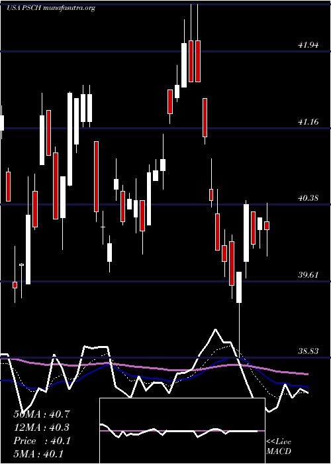Screen dimensions: 331x464
Task: Click the 40.38 price level label
Action: pyautogui.click(x=308, y=198)
